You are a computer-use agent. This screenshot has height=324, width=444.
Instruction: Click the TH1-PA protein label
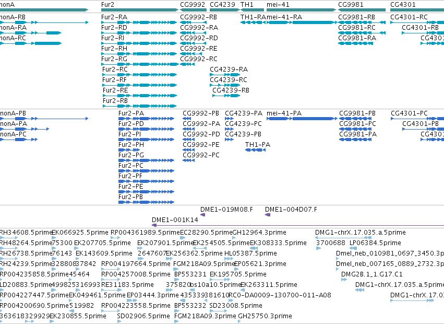click(258, 145)
